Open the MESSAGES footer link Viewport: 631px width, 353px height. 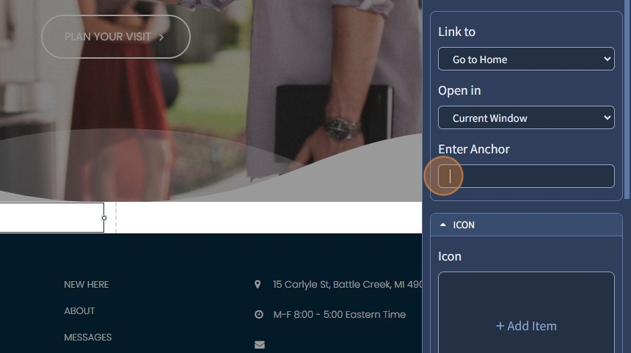(x=88, y=338)
